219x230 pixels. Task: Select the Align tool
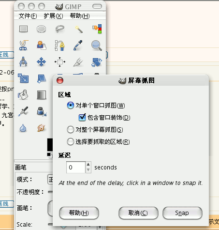coord(60,62)
